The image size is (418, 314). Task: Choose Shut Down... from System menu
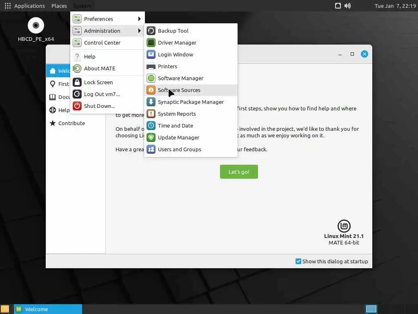[107, 106]
